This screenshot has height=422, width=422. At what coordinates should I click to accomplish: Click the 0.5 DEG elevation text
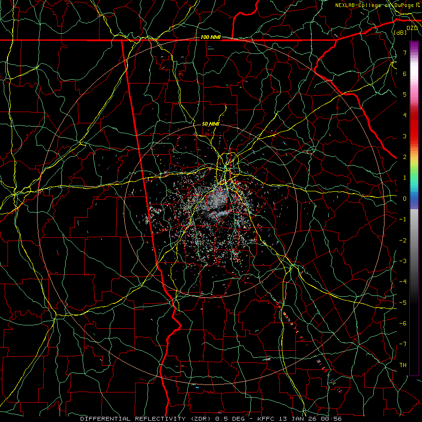(230, 419)
